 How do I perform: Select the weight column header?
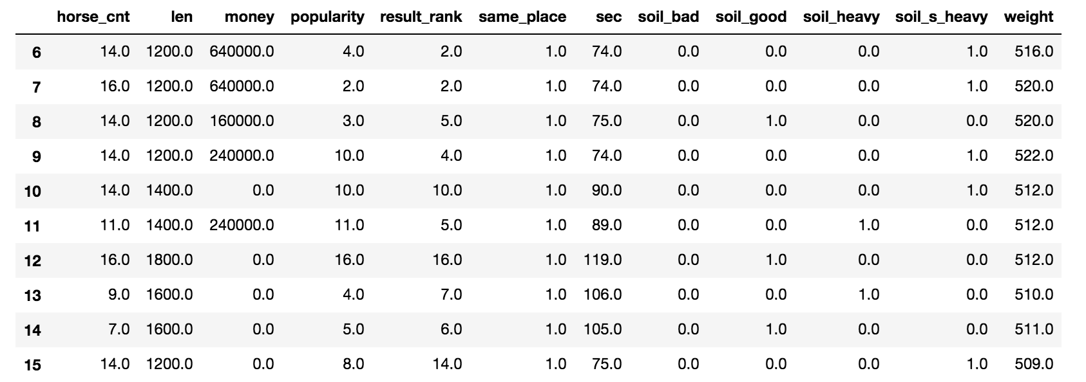(x=1028, y=17)
